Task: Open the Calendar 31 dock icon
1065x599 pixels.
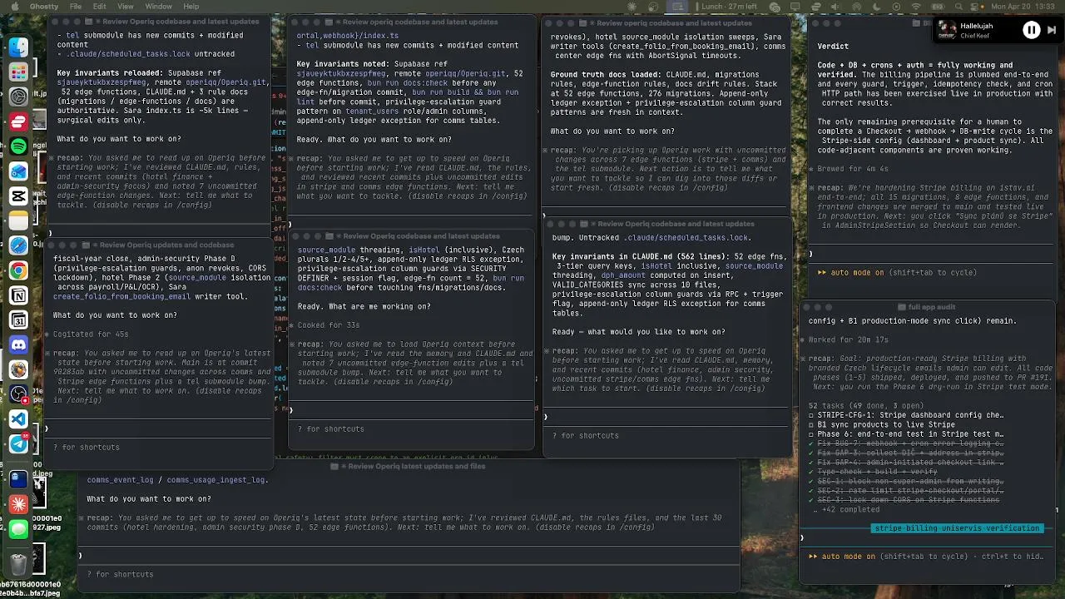Action: point(18,320)
